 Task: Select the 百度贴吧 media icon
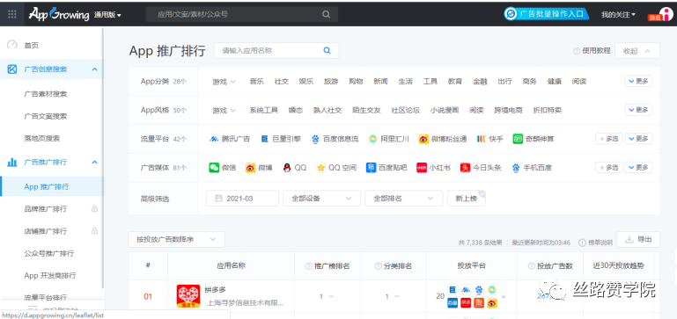click(x=371, y=168)
